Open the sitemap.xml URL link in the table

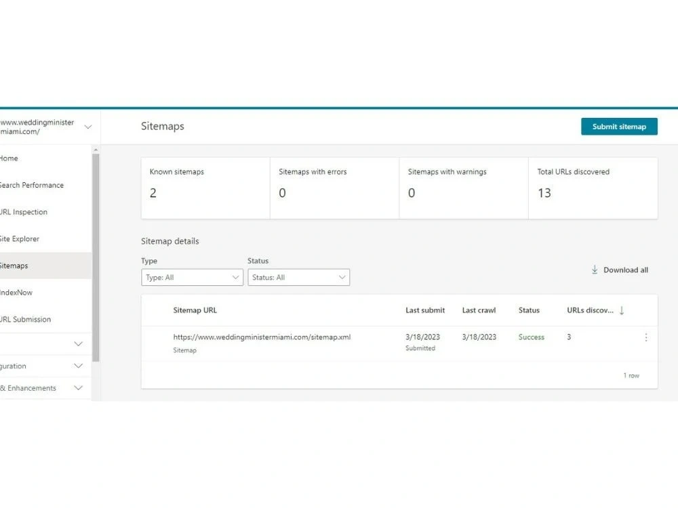(262, 337)
